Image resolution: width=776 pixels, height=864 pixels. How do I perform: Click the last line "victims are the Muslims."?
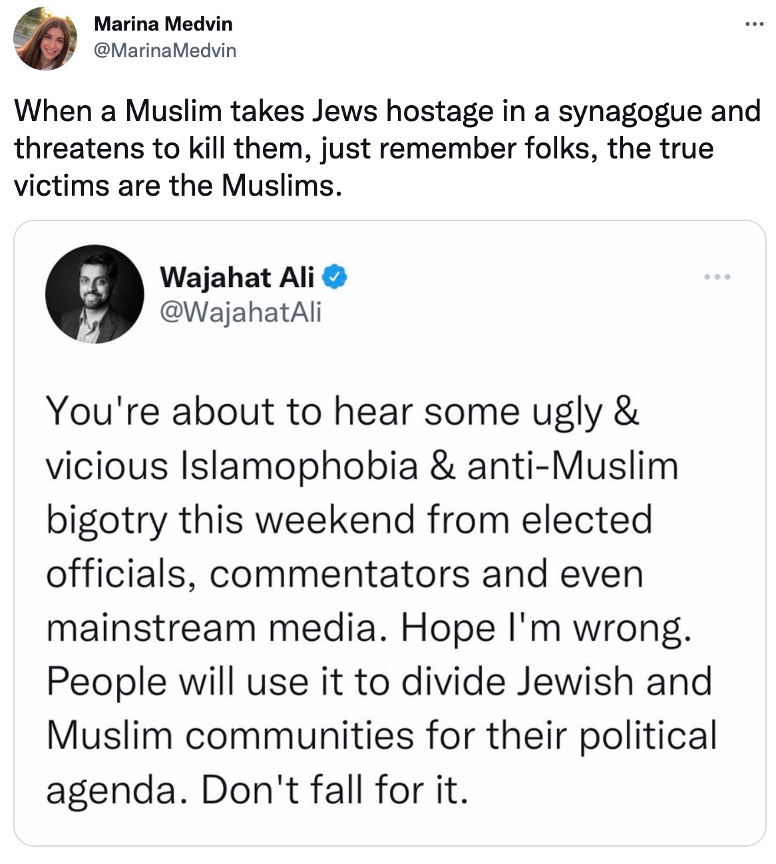pos(178,185)
